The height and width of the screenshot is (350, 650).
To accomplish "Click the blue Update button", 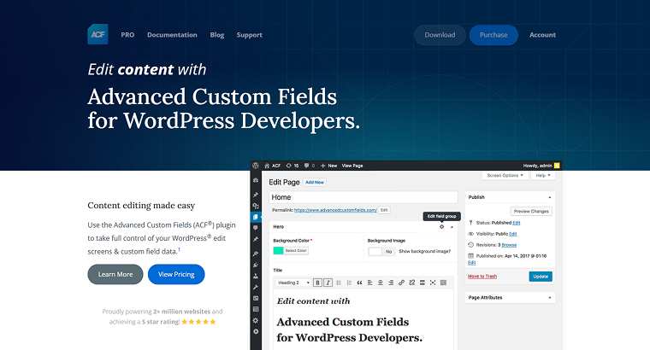I will click(x=541, y=277).
